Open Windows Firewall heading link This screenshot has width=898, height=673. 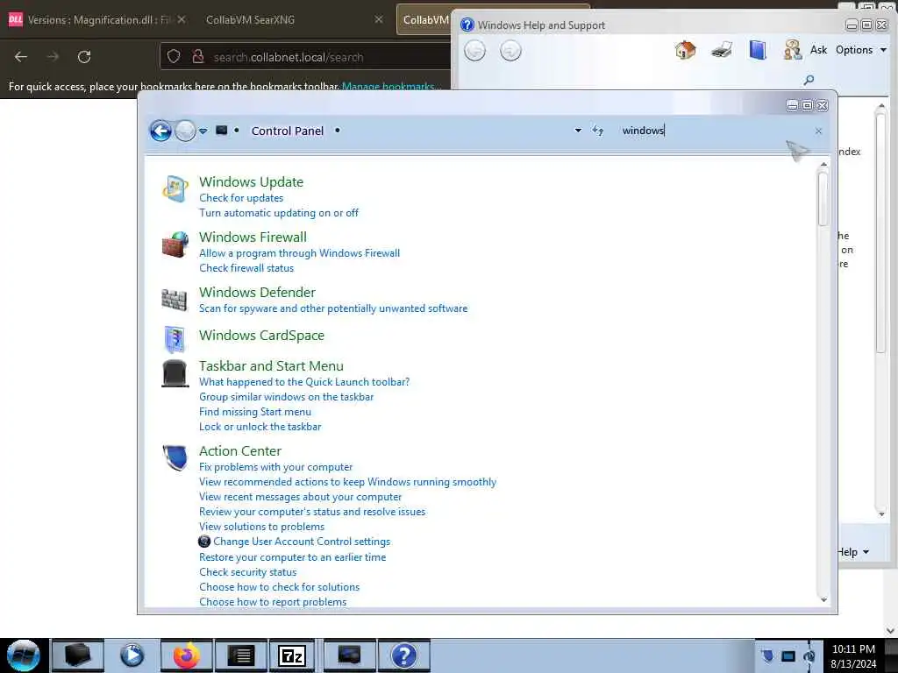click(x=253, y=237)
